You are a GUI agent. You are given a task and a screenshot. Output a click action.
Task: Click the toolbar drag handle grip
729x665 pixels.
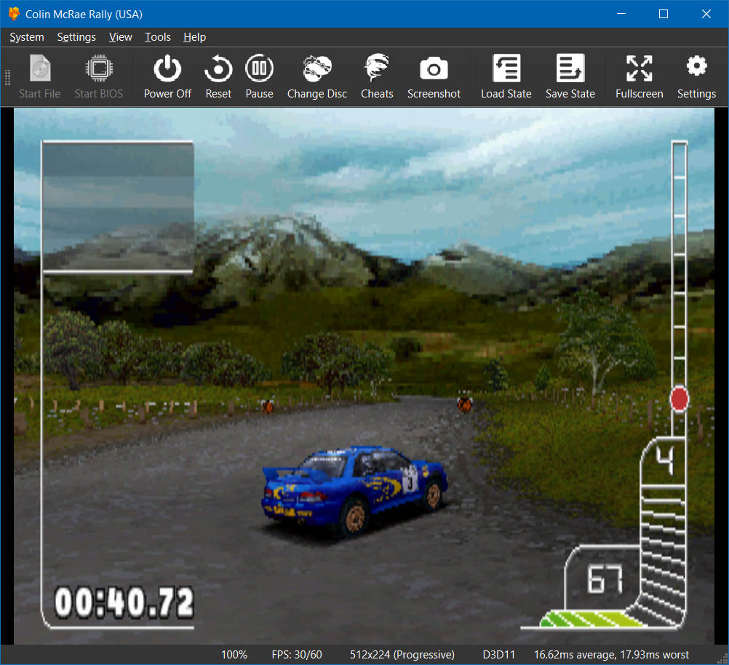tap(7, 77)
